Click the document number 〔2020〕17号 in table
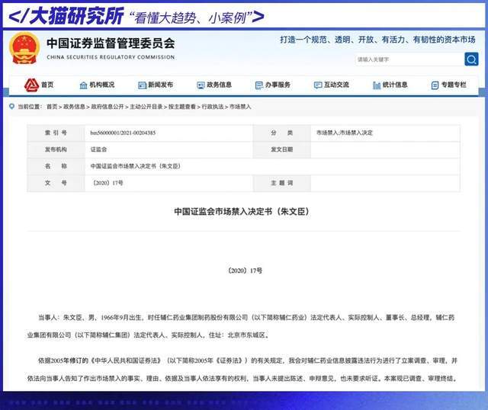This screenshot has height=410, width=488. click(x=107, y=183)
